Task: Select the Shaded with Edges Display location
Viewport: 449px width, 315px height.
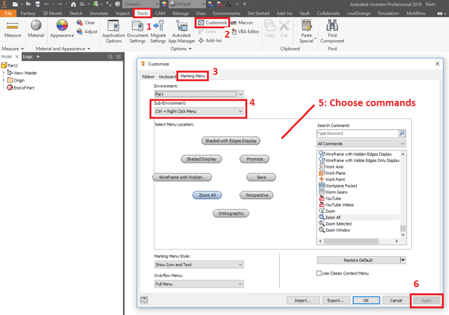Action: pyautogui.click(x=231, y=141)
